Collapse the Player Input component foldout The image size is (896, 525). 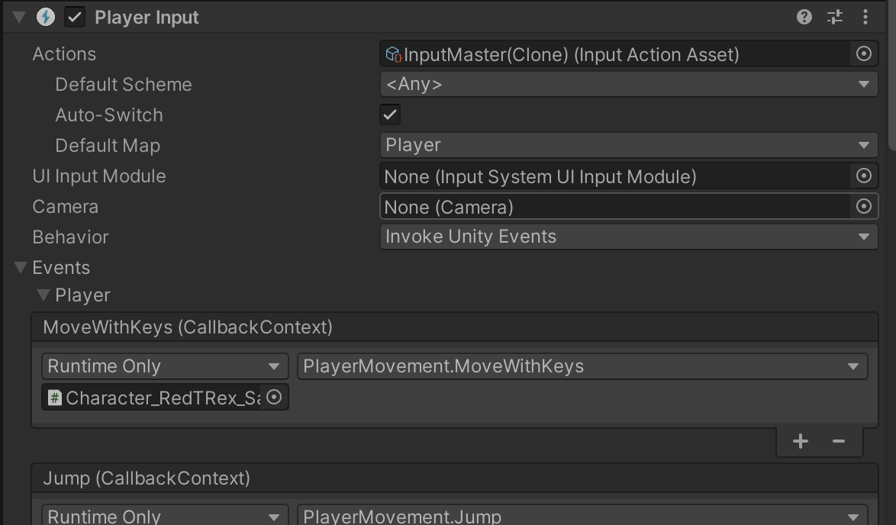coord(19,17)
